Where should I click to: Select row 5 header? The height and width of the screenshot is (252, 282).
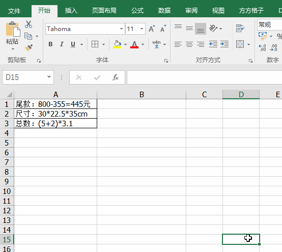pos(7,143)
